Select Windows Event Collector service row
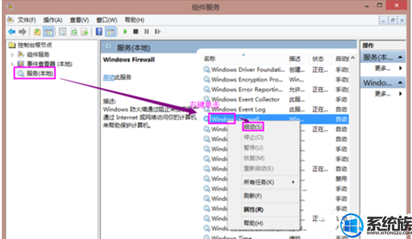The width and height of the screenshot is (412, 239). pos(276,99)
